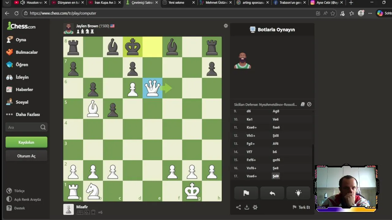Open Destek support link
392x220 pixels.
coord(19,208)
